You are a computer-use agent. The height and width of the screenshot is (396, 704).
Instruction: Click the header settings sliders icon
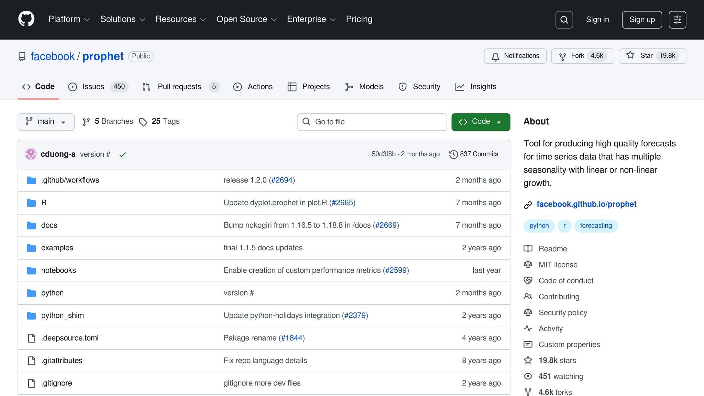(x=677, y=20)
